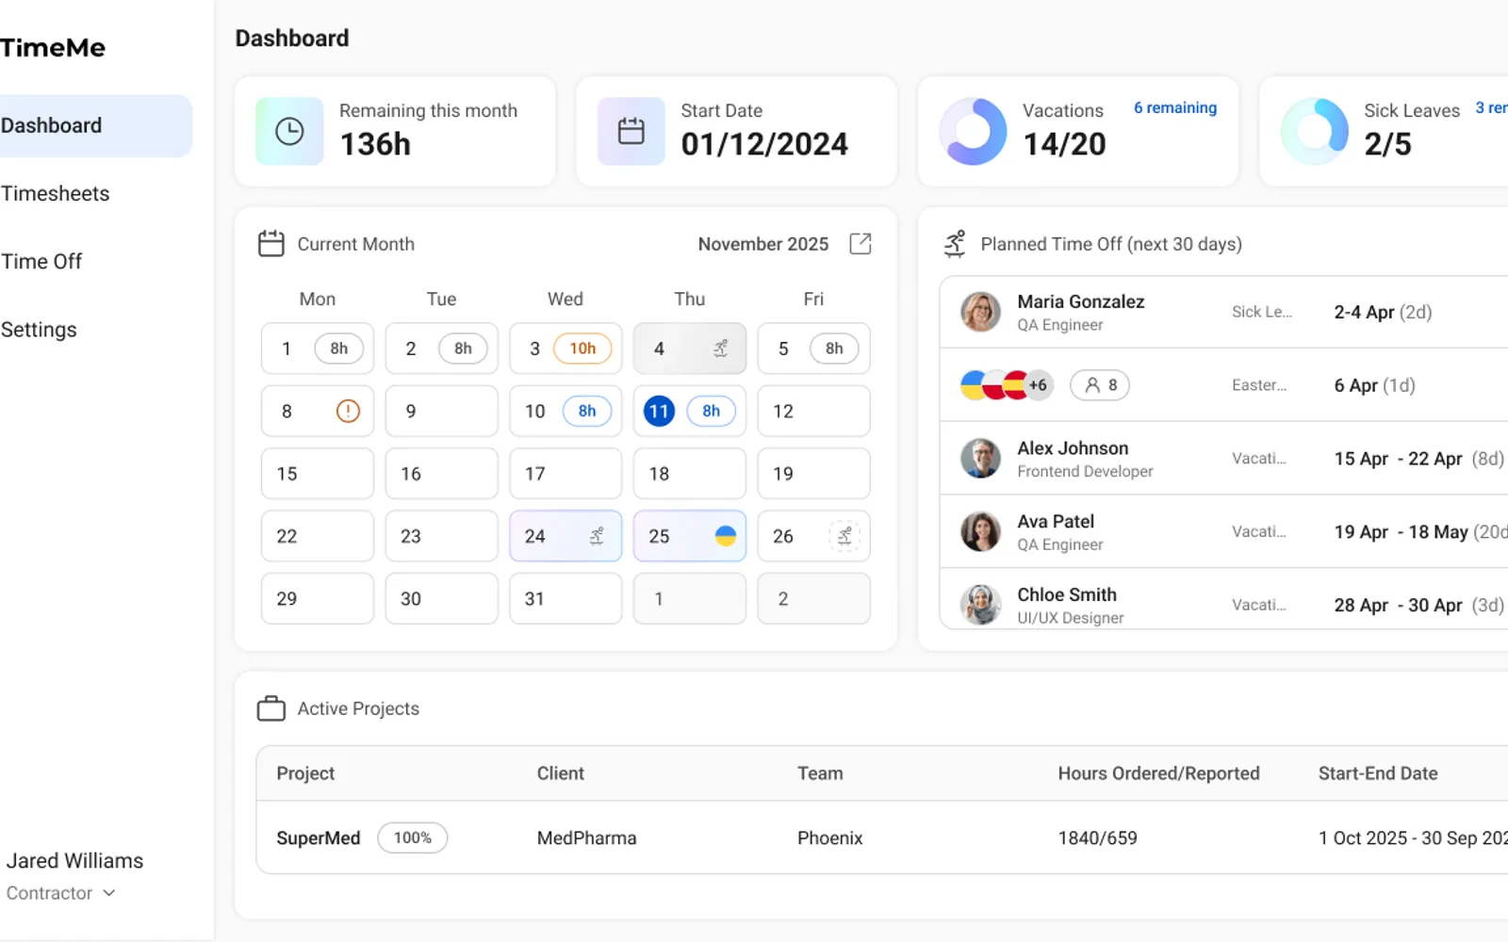Select calendar day 12
The image size is (1508, 942).
(813, 411)
